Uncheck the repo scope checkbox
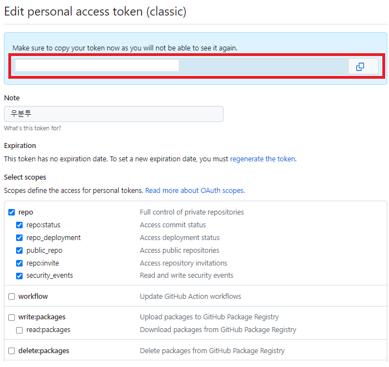The image size is (389, 367). (x=12, y=212)
